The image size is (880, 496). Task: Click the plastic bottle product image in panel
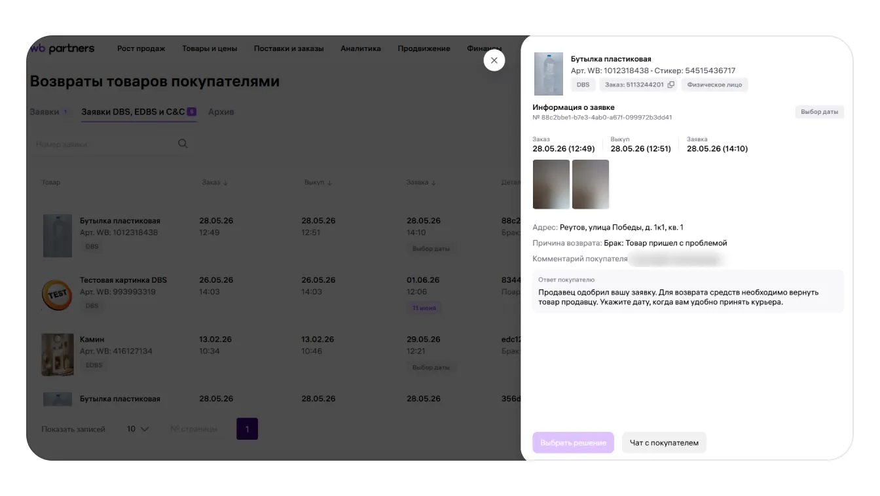(548, 74)
